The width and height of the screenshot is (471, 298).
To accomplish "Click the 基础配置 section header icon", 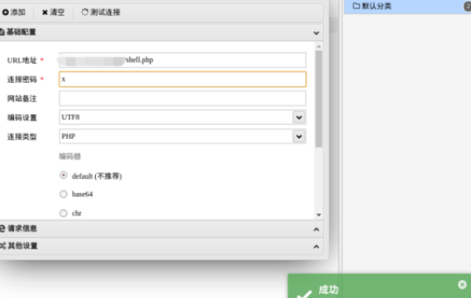I will [2, 32].
